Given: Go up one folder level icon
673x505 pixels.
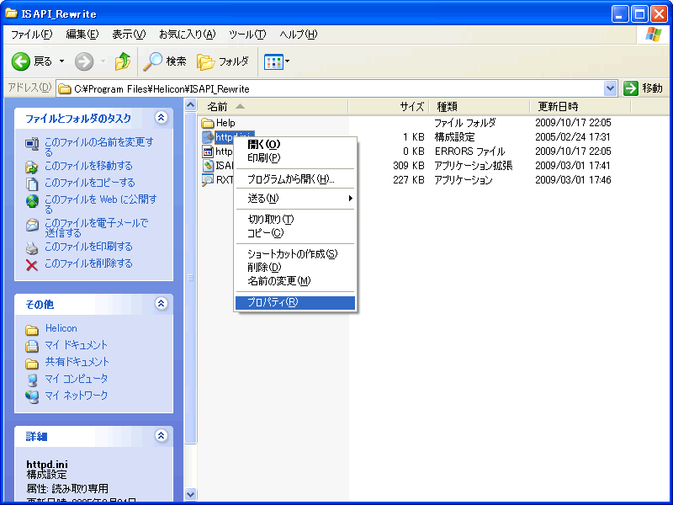Looking at the screenshot, I should (123, 61).
